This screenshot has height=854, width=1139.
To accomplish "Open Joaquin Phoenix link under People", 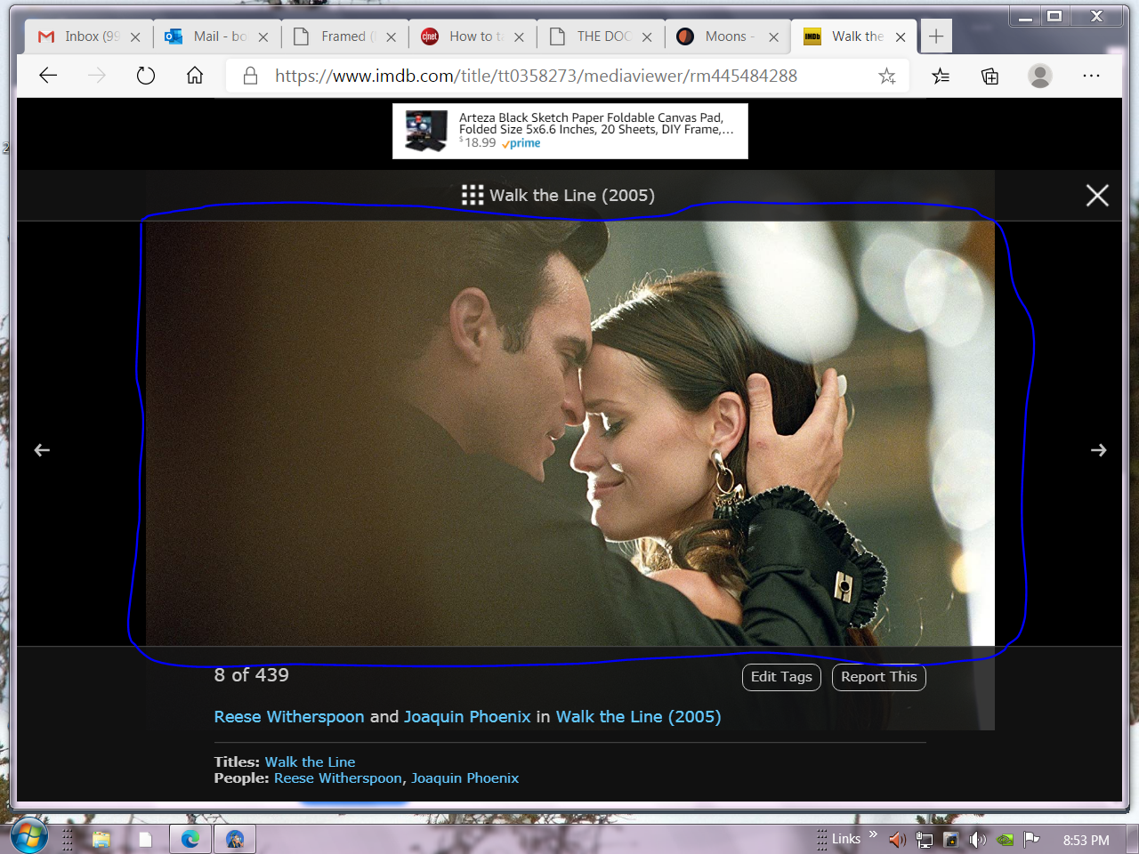I will click(x=464, y=778).
